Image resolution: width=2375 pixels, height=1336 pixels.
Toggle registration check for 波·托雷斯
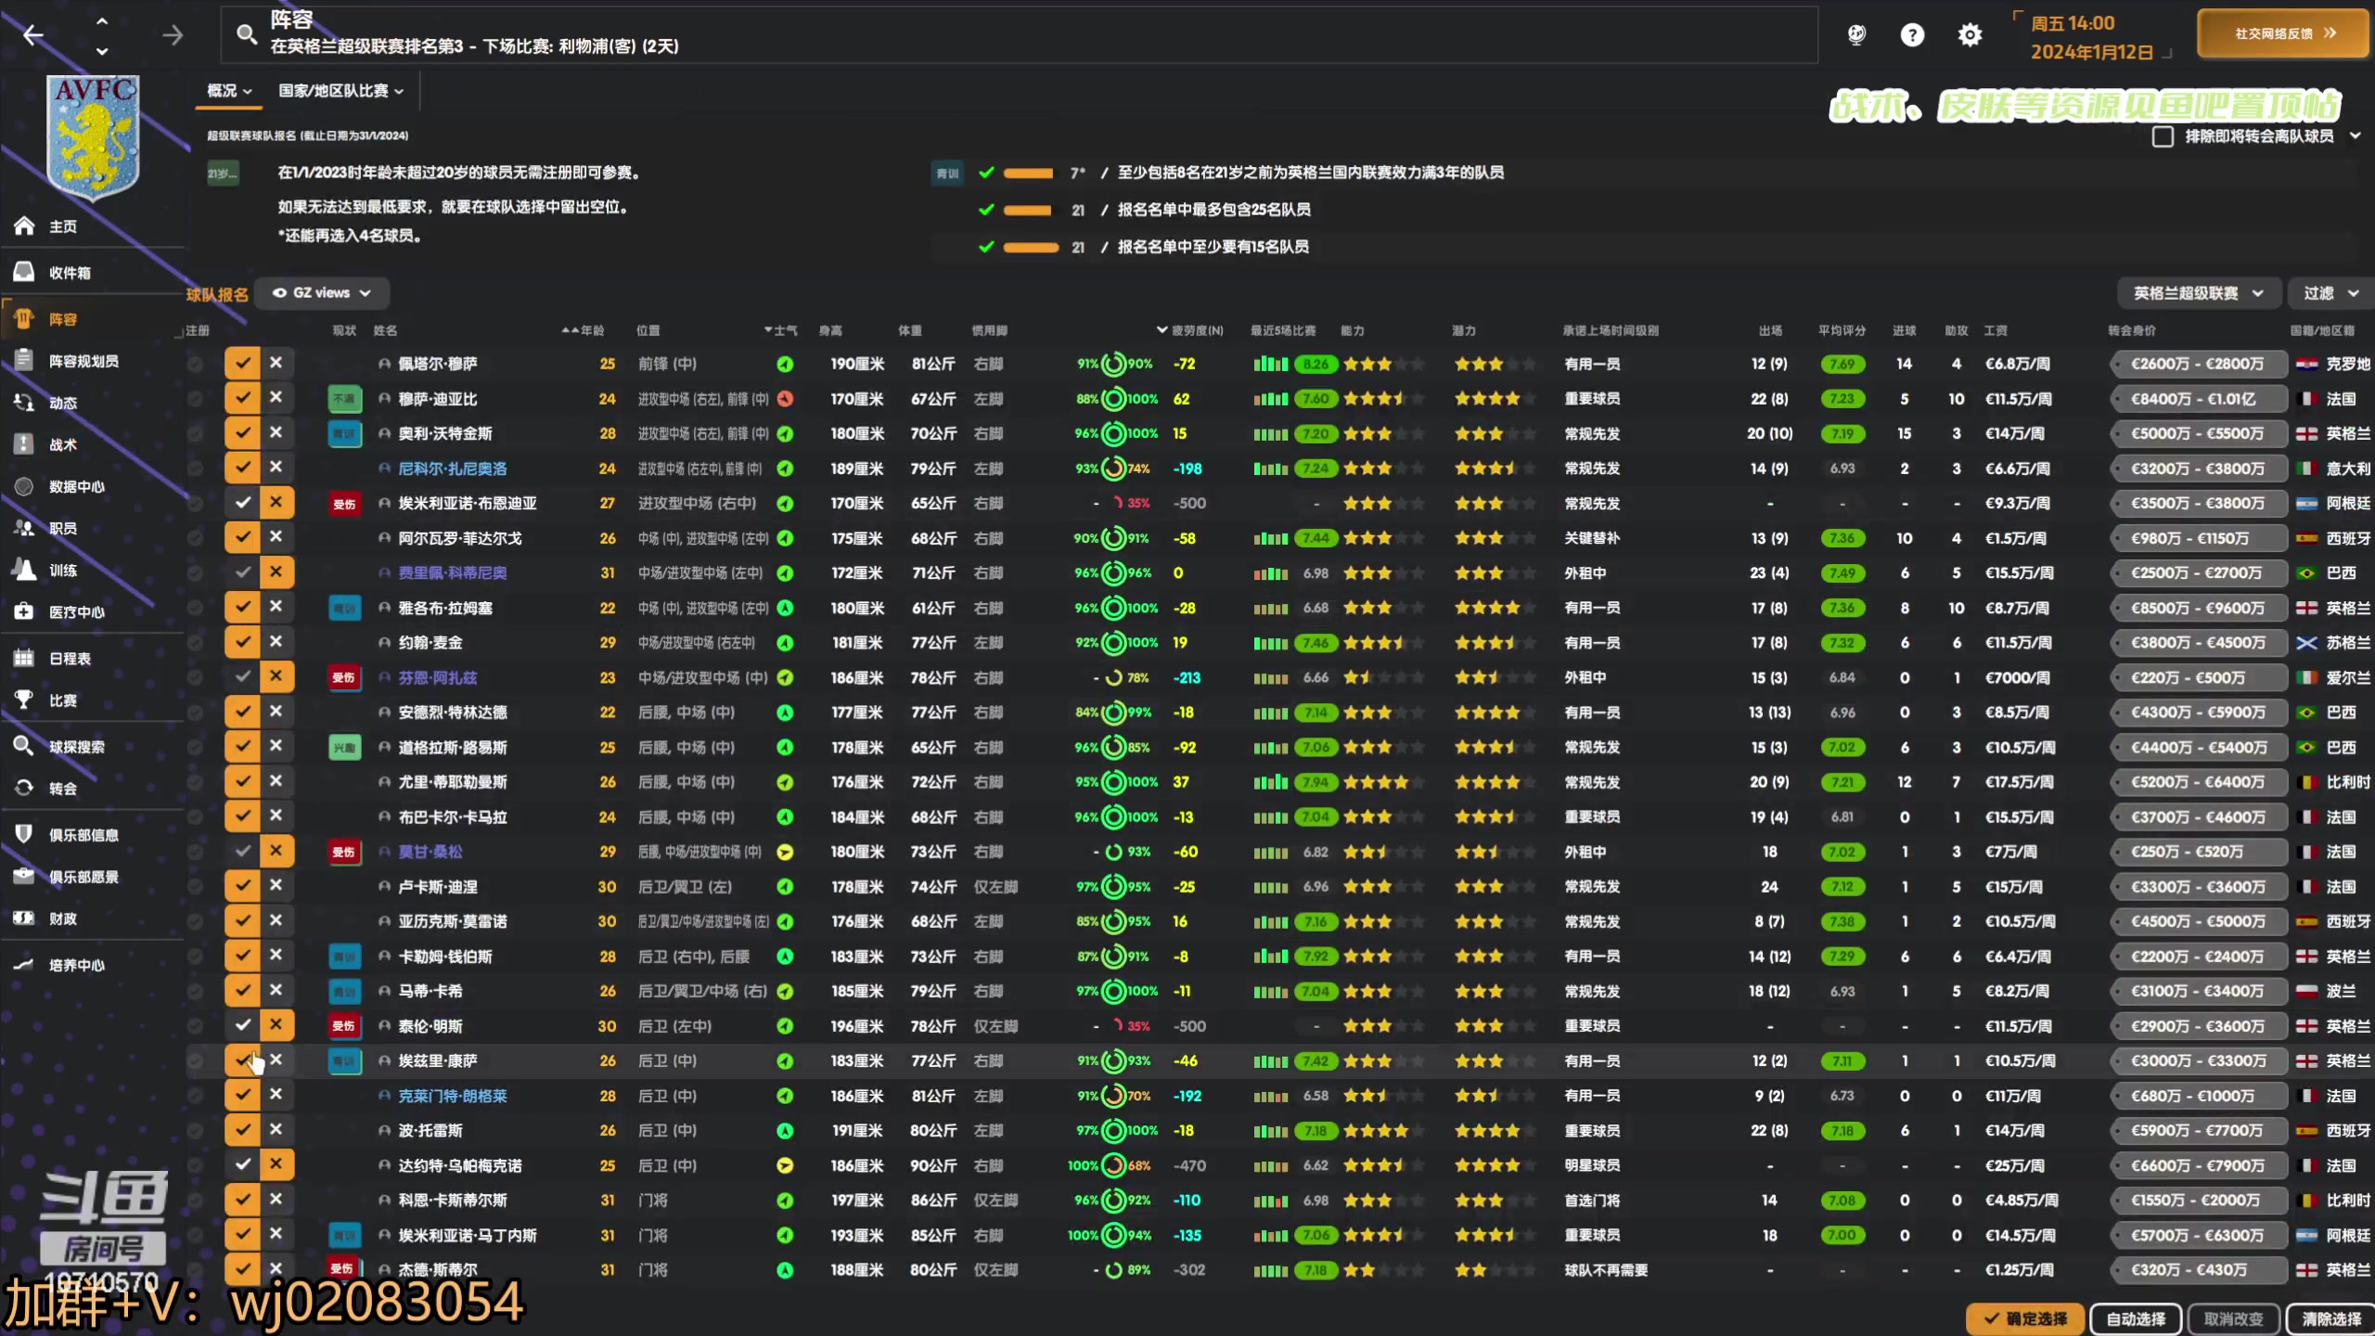tap(242, 1130)
